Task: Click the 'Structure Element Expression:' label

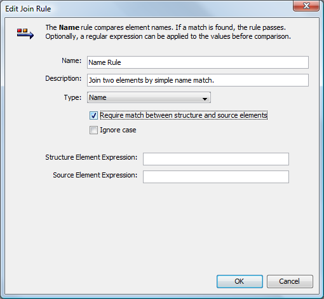Action: pos(91,157)
